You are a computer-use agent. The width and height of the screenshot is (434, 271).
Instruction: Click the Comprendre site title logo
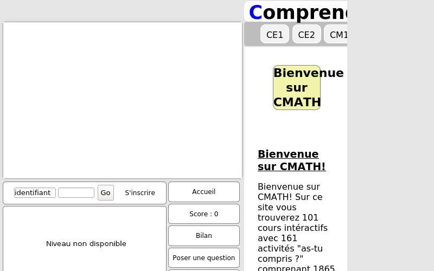click(x=304, y=12)
